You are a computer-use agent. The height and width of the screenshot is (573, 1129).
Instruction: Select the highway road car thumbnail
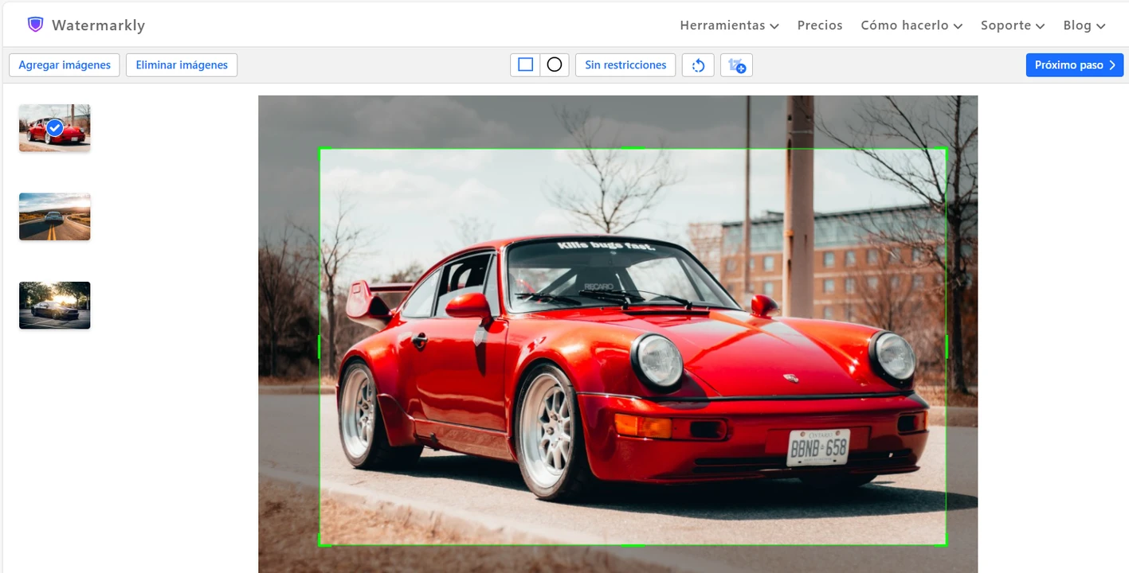point(55,216)
